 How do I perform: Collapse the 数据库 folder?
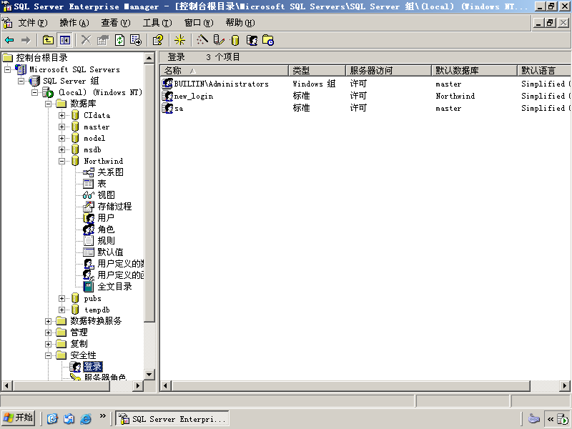pos(48,104)
